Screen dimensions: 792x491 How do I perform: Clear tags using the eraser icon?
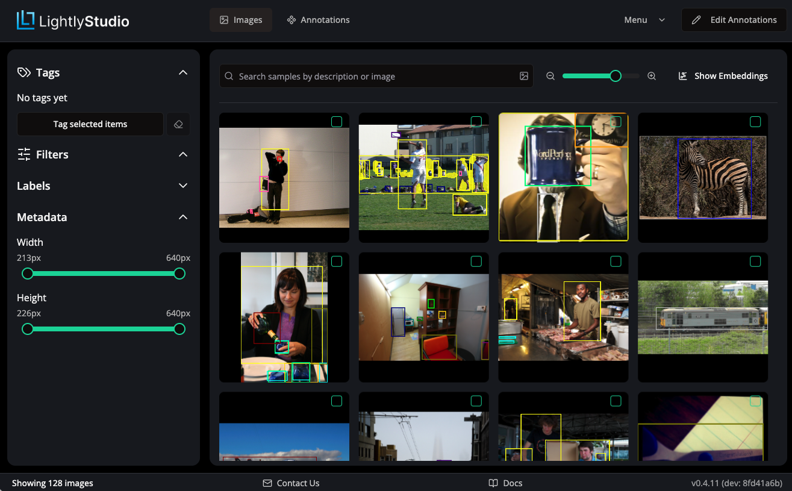pyautogui.click(x=178, y=124)
